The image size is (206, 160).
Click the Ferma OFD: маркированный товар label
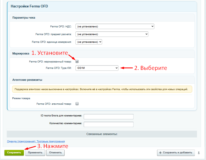click(50, 61)
